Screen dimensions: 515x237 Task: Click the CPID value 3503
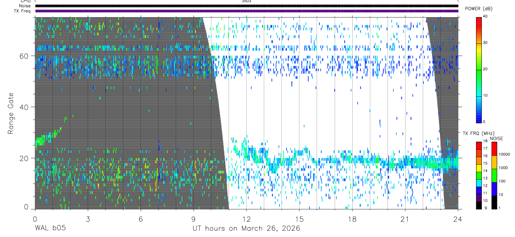pyautogui.click(x=247, y=1)
